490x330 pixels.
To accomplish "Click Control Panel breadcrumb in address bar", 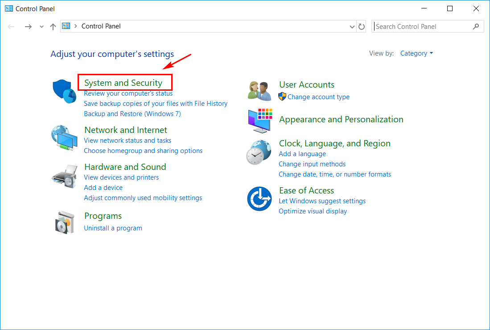I will pyautogui.click(x=101, y=26).
